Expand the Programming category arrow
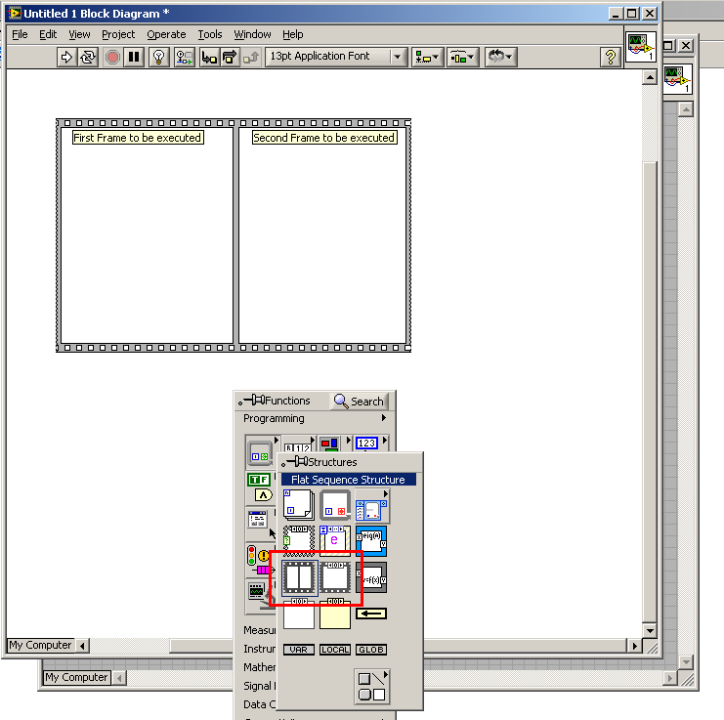The image size is (724, 720). (384, 418)
